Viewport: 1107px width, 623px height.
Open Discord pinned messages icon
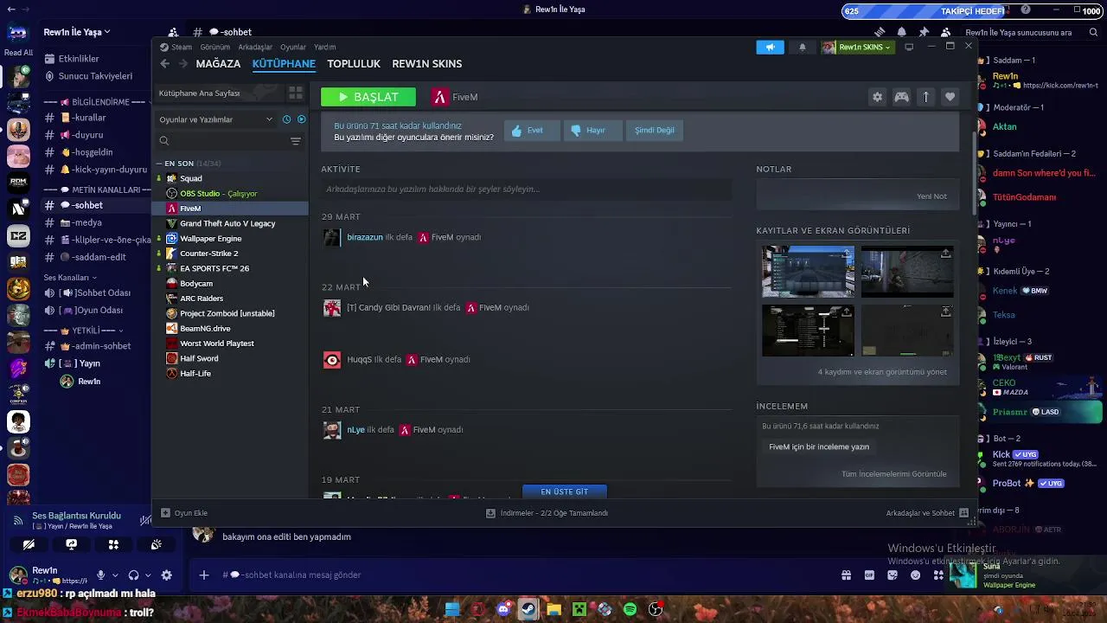(924, 32)
